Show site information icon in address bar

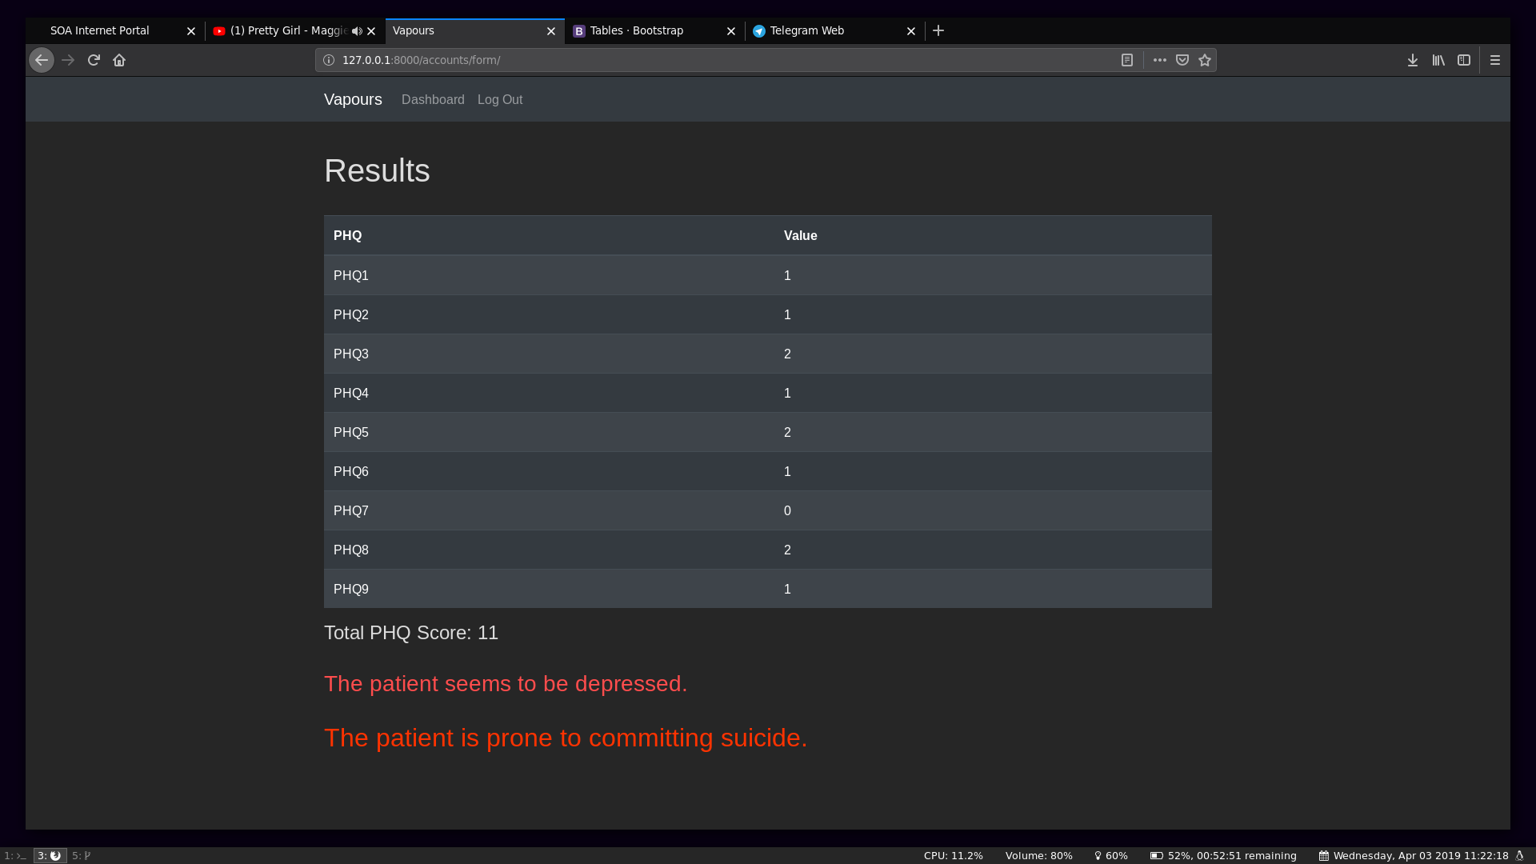[x=329, y=60]
